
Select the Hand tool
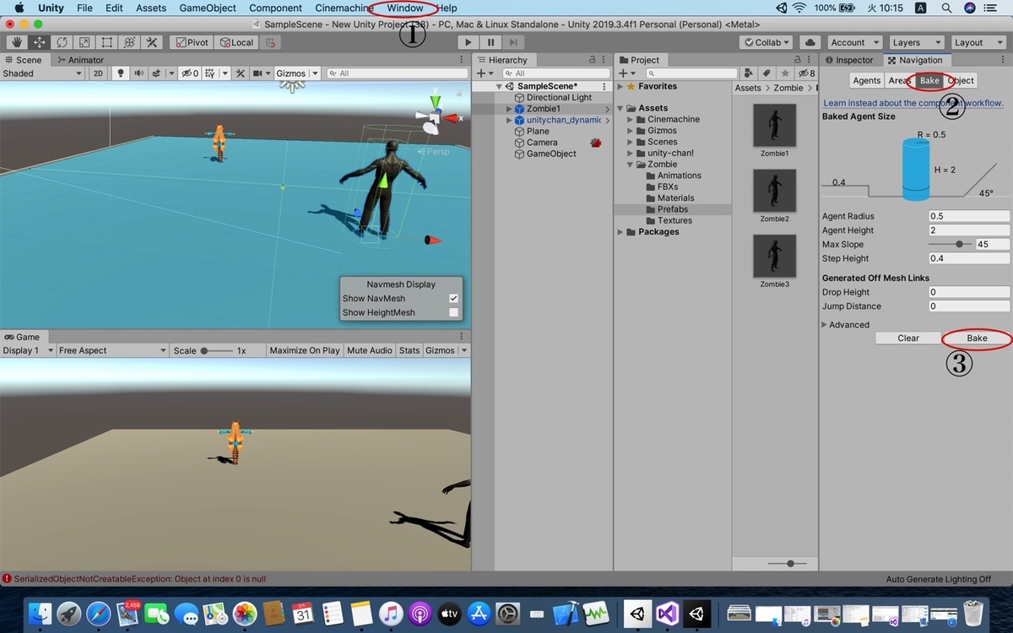coord(16,42)
